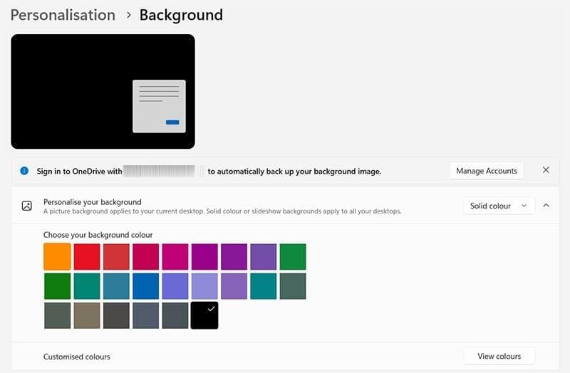Dismiss the OneDrive sign-in banner
The width and height of the screenshot is (570, 373).
click(x=546, y=170)
